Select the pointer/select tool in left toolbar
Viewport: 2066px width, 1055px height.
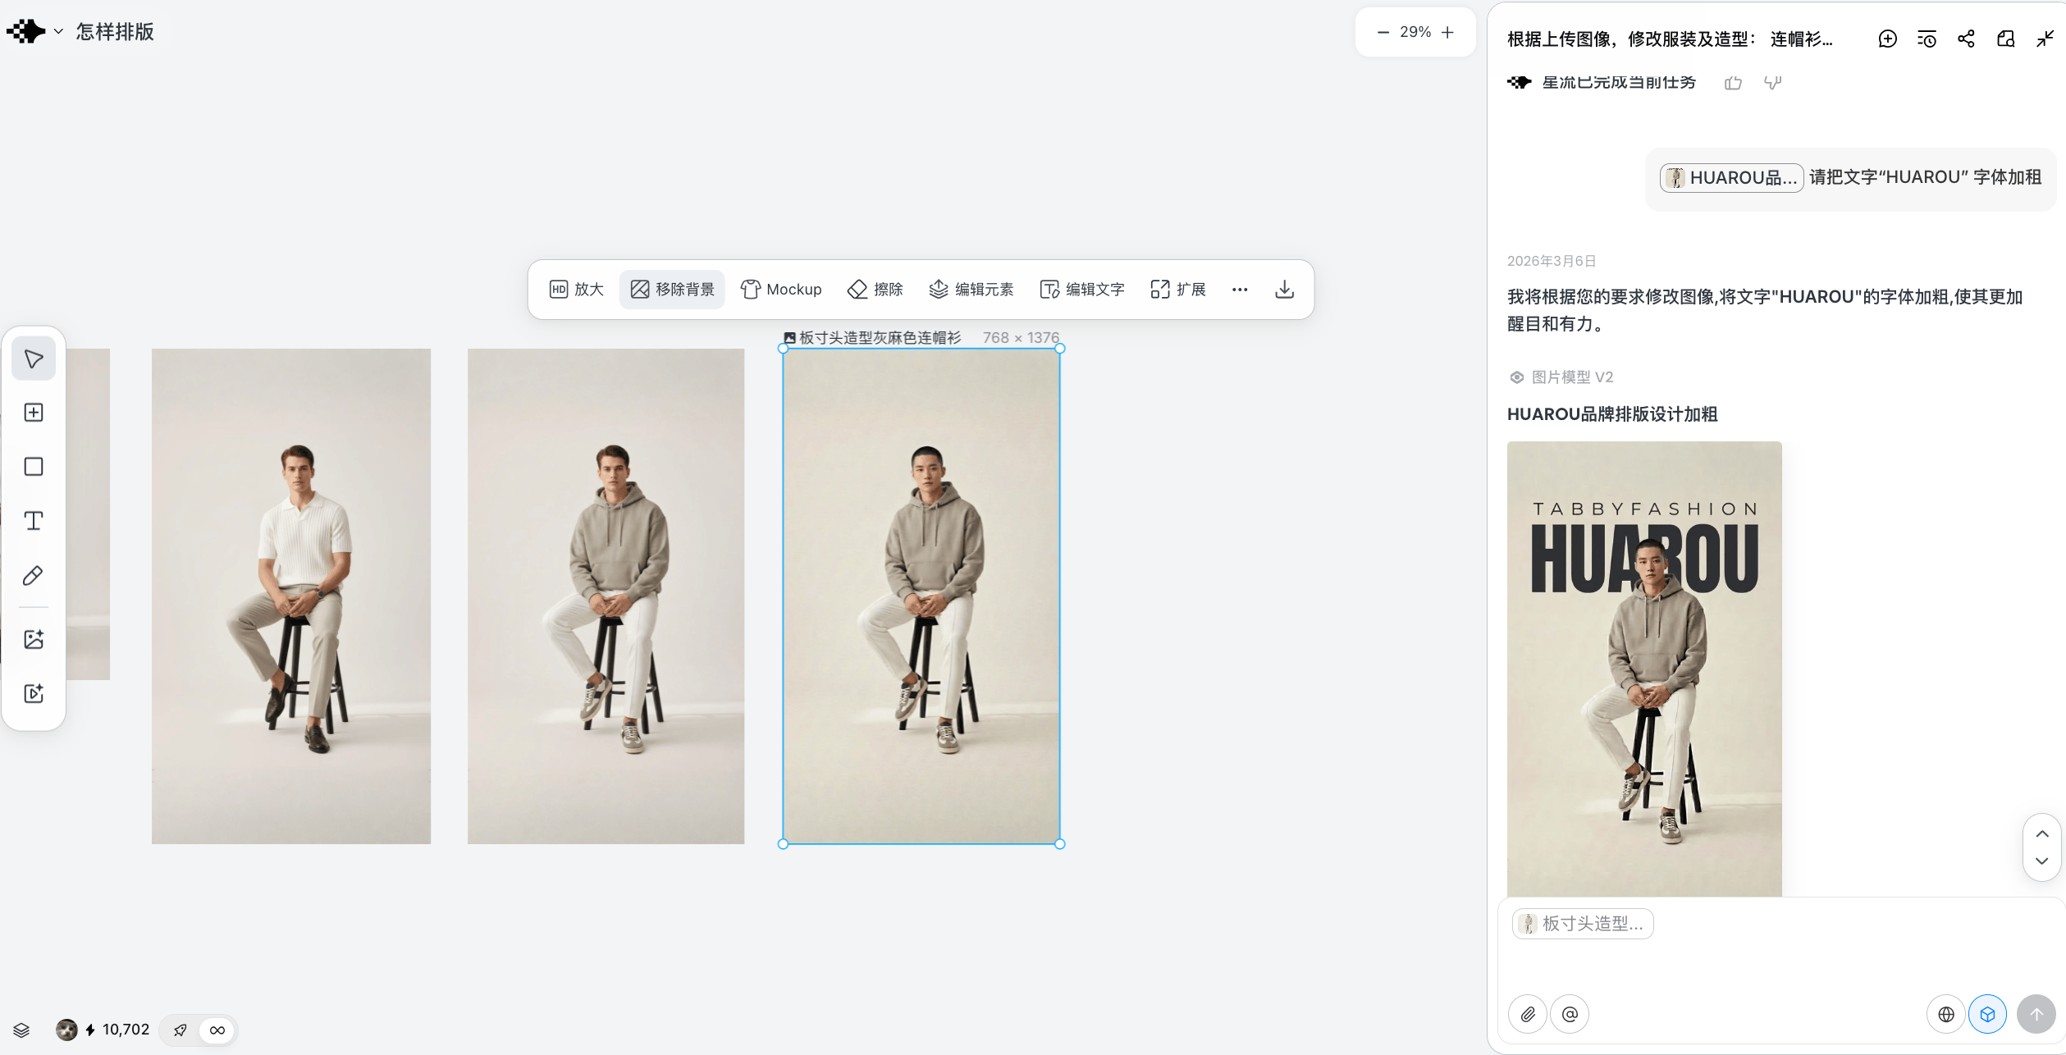(34, 359)
